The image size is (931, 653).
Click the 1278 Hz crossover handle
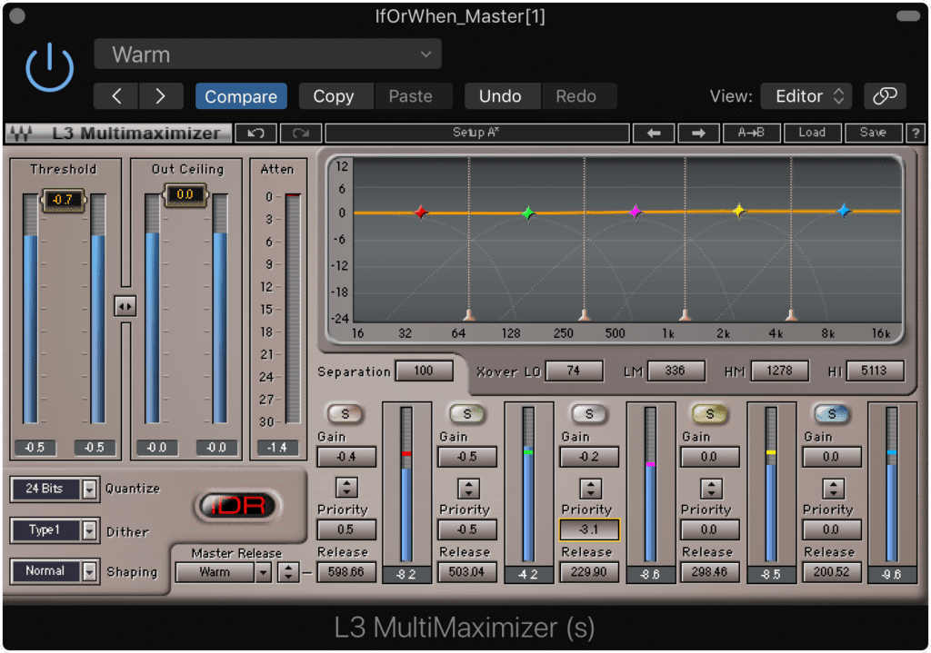point(686,314)
